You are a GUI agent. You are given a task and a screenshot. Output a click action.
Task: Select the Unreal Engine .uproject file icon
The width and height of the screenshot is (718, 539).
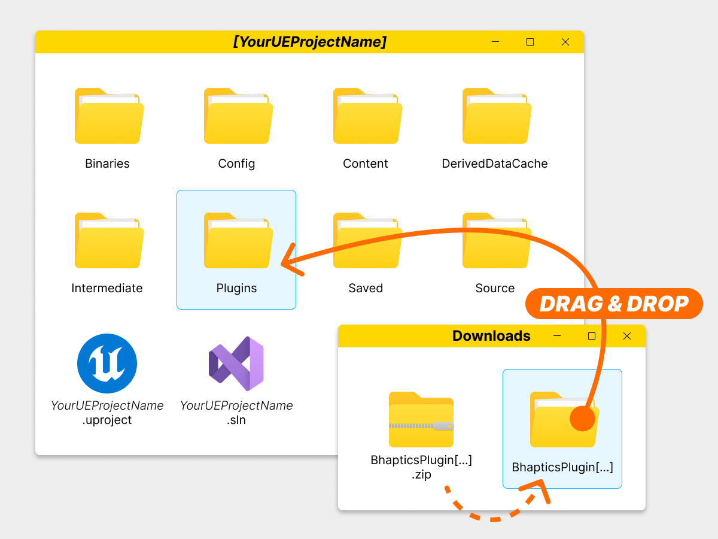(107, 364)
